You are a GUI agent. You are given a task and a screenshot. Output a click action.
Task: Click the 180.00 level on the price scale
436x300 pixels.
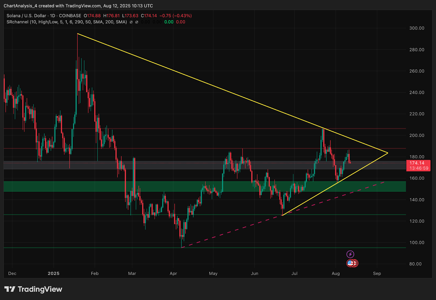coord(417,157)
